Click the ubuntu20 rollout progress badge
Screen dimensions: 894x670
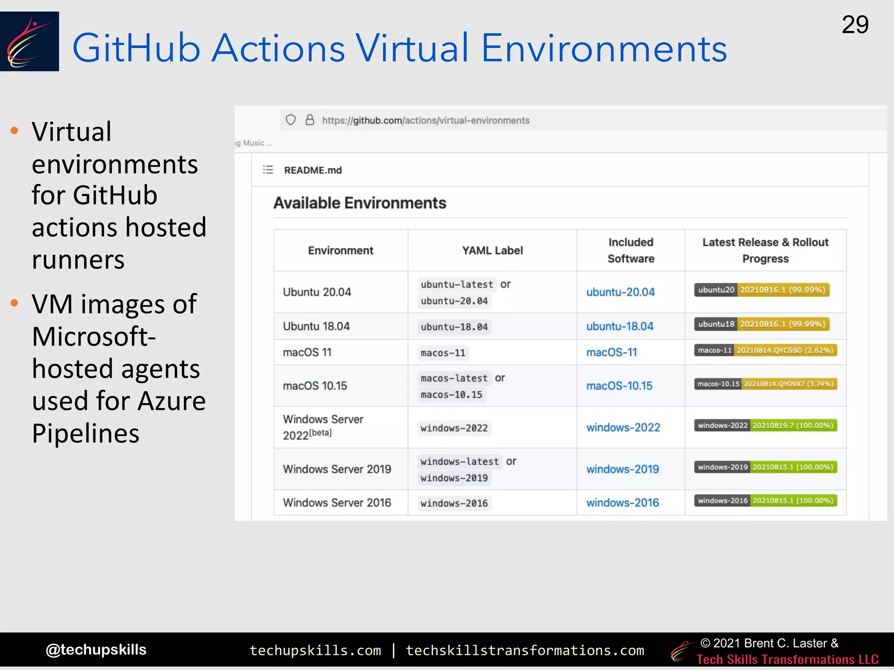[x=762, y=290]
